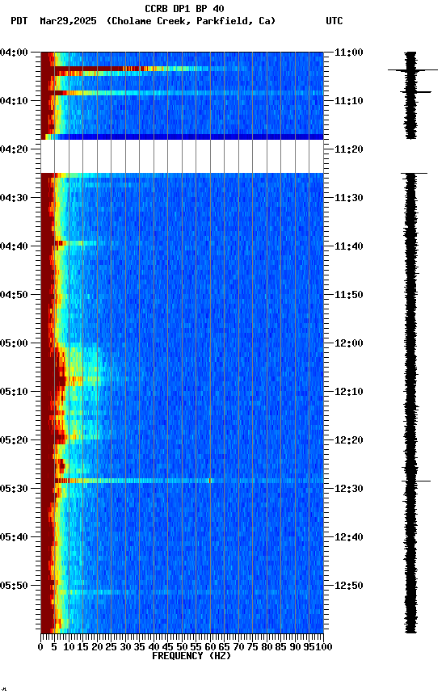Viewport: 446px width, 698px height.
Task: Click the '04:40' PDT time label
Action: click(x=14, y=246)
